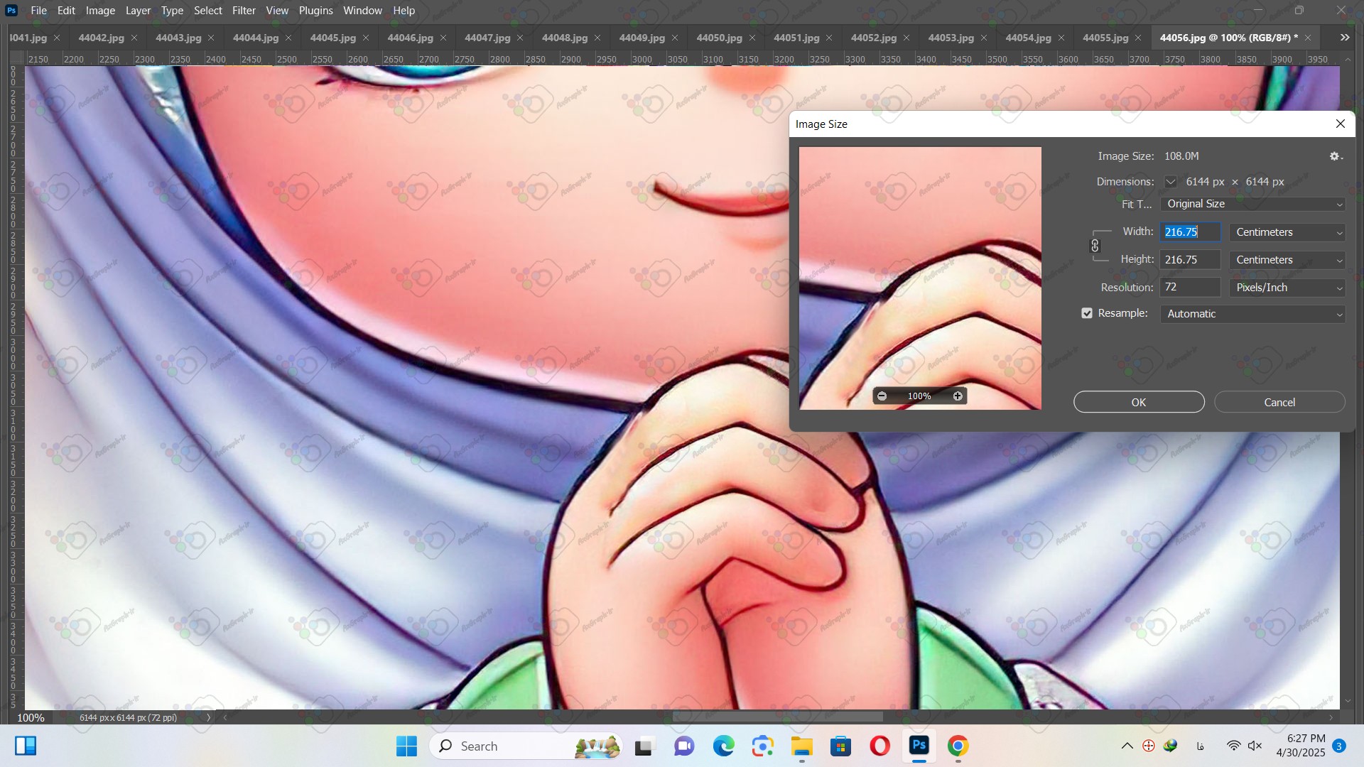The image size is (1364, 767).
Task: Open the status bar info arrow
Action: point(208,717)
